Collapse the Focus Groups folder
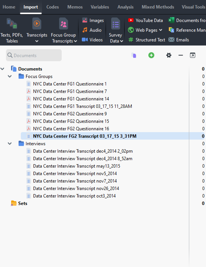Image resolution: width=206 pixels, height=267 pixels. click(10, 77)
